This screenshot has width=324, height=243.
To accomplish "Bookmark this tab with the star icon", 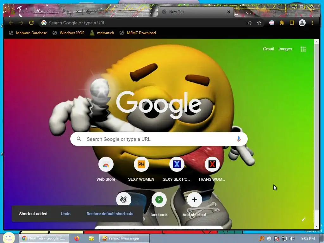I will (x=259, y=23).
